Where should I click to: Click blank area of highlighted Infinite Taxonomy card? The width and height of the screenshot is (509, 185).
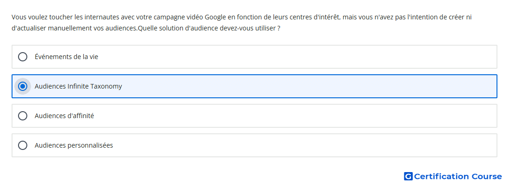tap(292, 86)
